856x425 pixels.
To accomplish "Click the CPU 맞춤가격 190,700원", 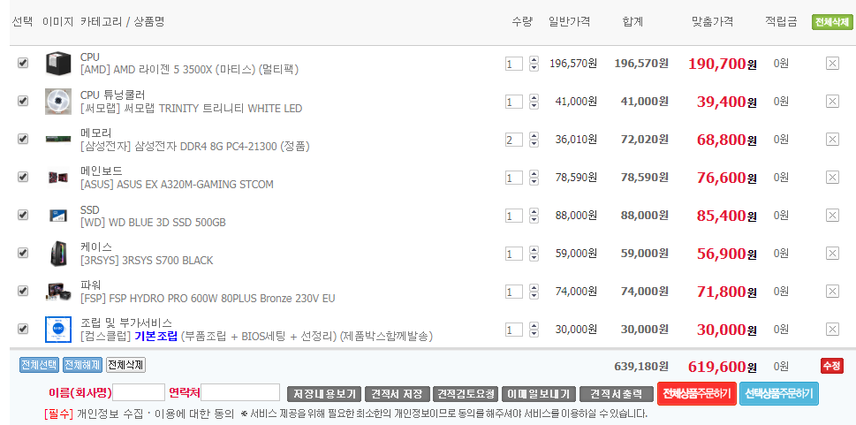I will tap(723, 64).
